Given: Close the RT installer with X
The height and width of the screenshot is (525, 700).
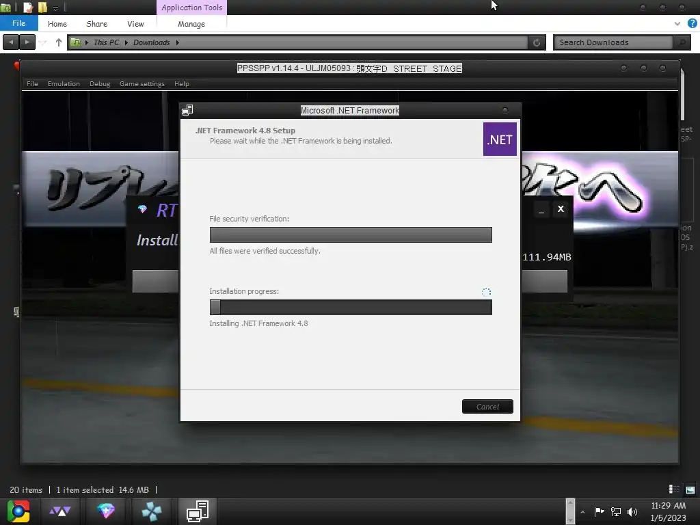Looking at the screenshot, I should [561, 209].
